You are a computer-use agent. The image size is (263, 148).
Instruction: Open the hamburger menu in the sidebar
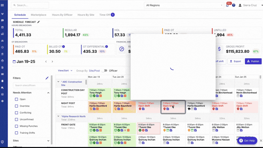[2, 5]
